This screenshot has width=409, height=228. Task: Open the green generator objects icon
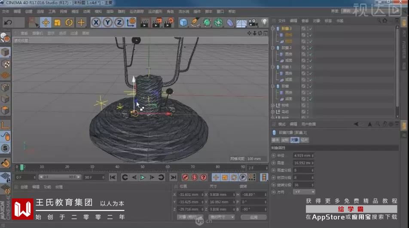(x=207, y=22)
